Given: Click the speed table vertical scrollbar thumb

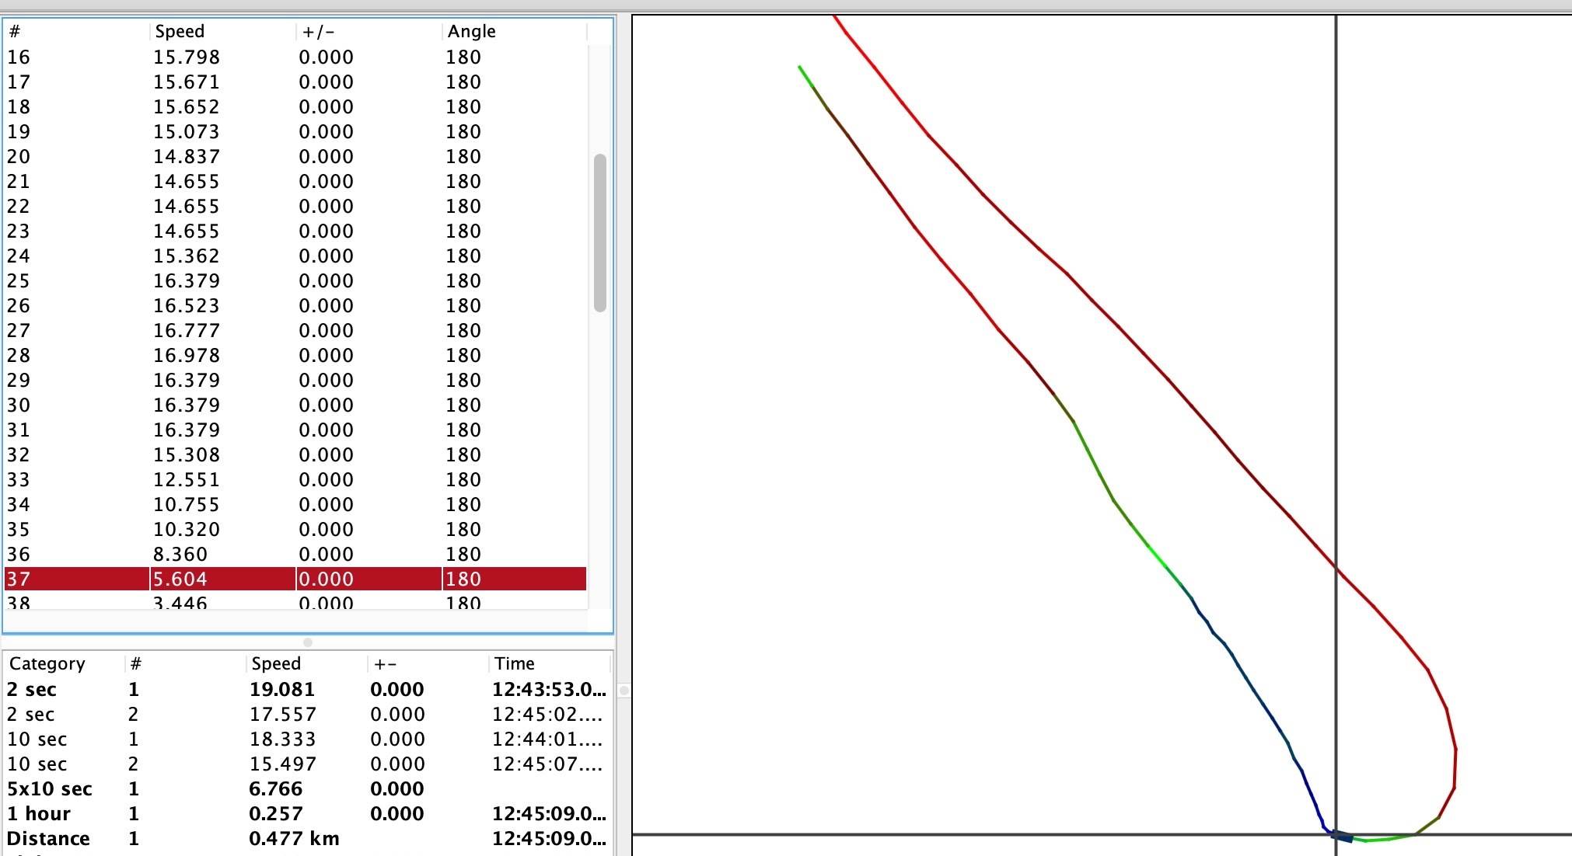Looking at the screenshot, I should click(599, 233).
